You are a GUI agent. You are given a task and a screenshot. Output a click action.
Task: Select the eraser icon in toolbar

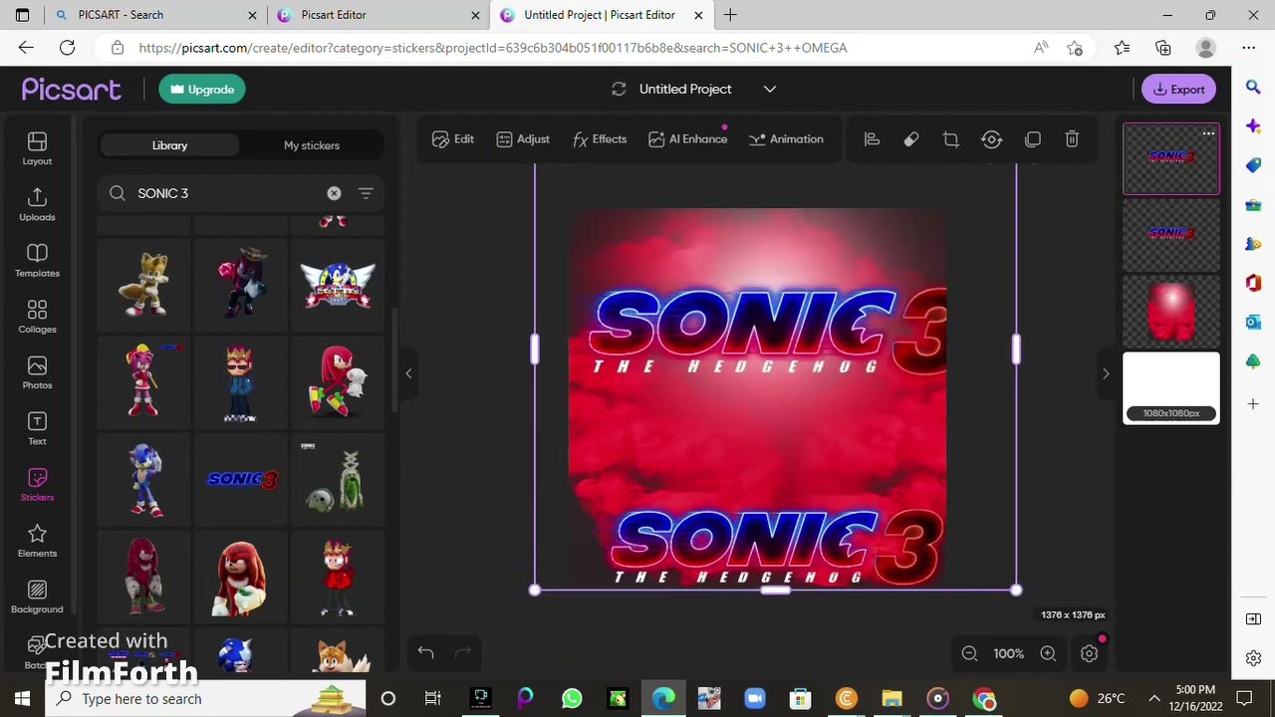[911, 139]
